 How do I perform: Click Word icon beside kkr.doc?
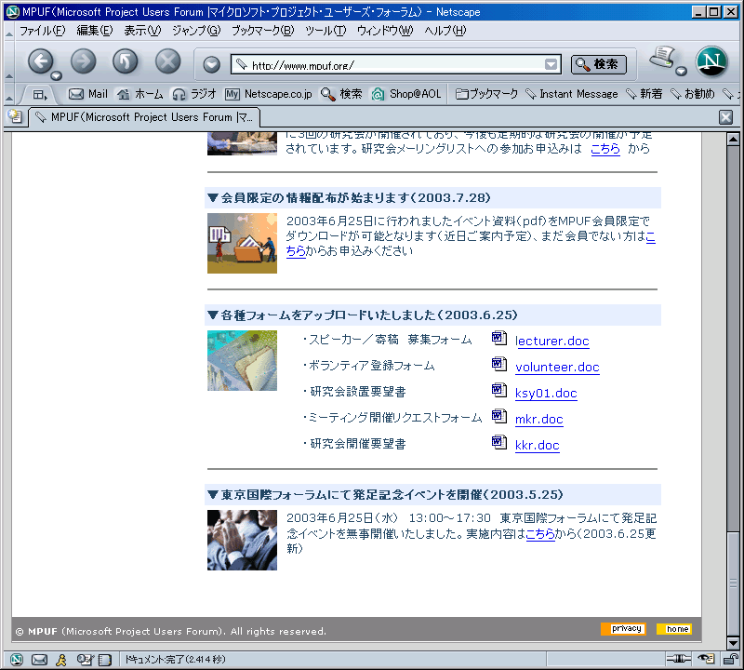498,443
